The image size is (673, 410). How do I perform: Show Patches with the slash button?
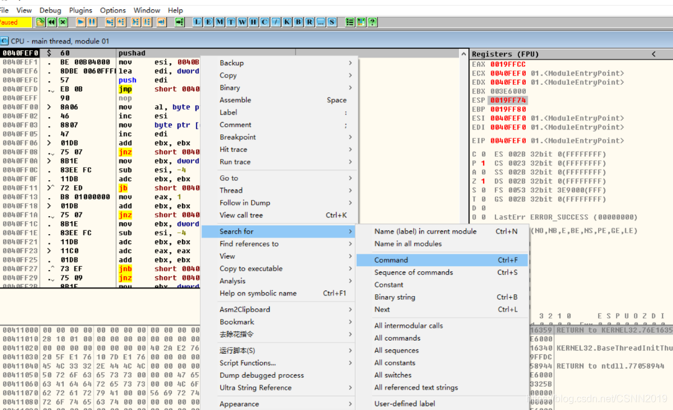click(x=276, y=22)
